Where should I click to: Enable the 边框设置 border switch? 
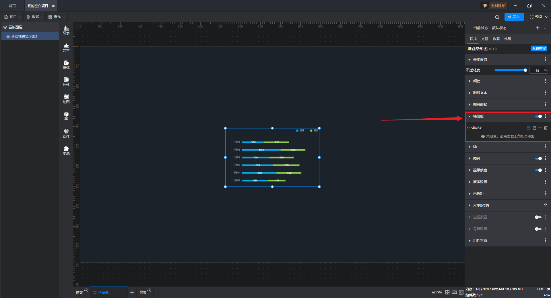[538, 217]
